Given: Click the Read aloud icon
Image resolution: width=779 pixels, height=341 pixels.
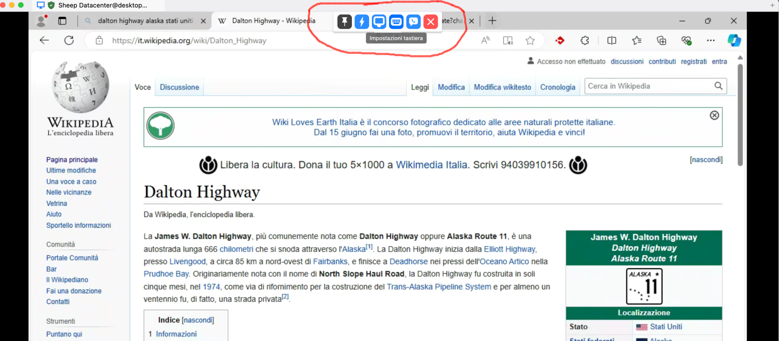Looking at the screenshot, I should point(485,40).
